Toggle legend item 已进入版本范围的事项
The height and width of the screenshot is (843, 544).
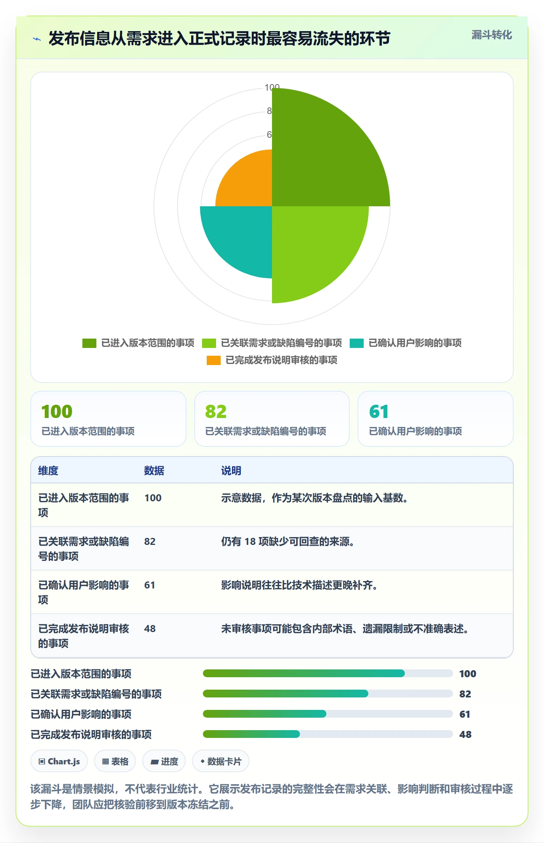coord(138,343)
